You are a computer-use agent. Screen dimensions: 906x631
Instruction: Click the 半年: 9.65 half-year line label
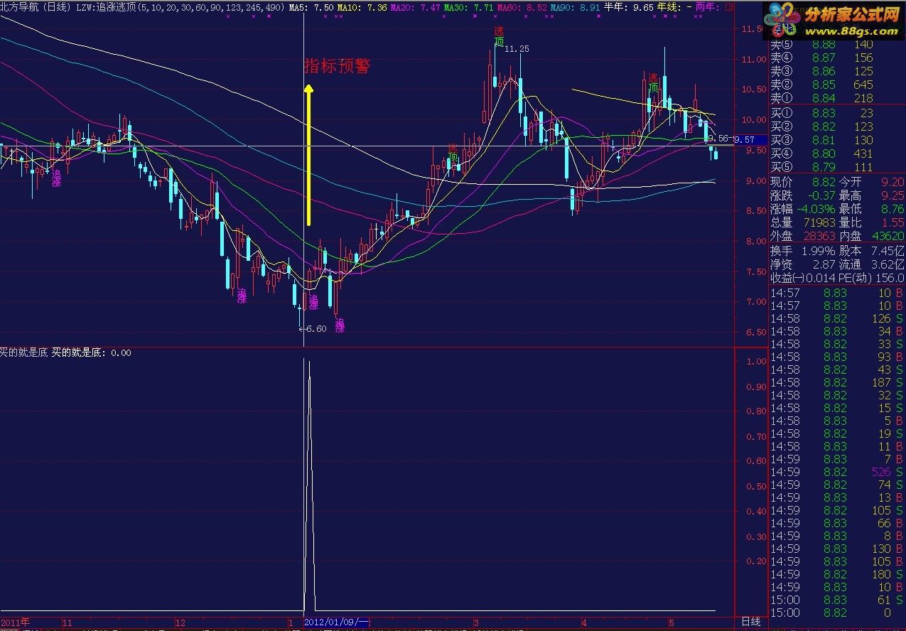tap(628, 6)
